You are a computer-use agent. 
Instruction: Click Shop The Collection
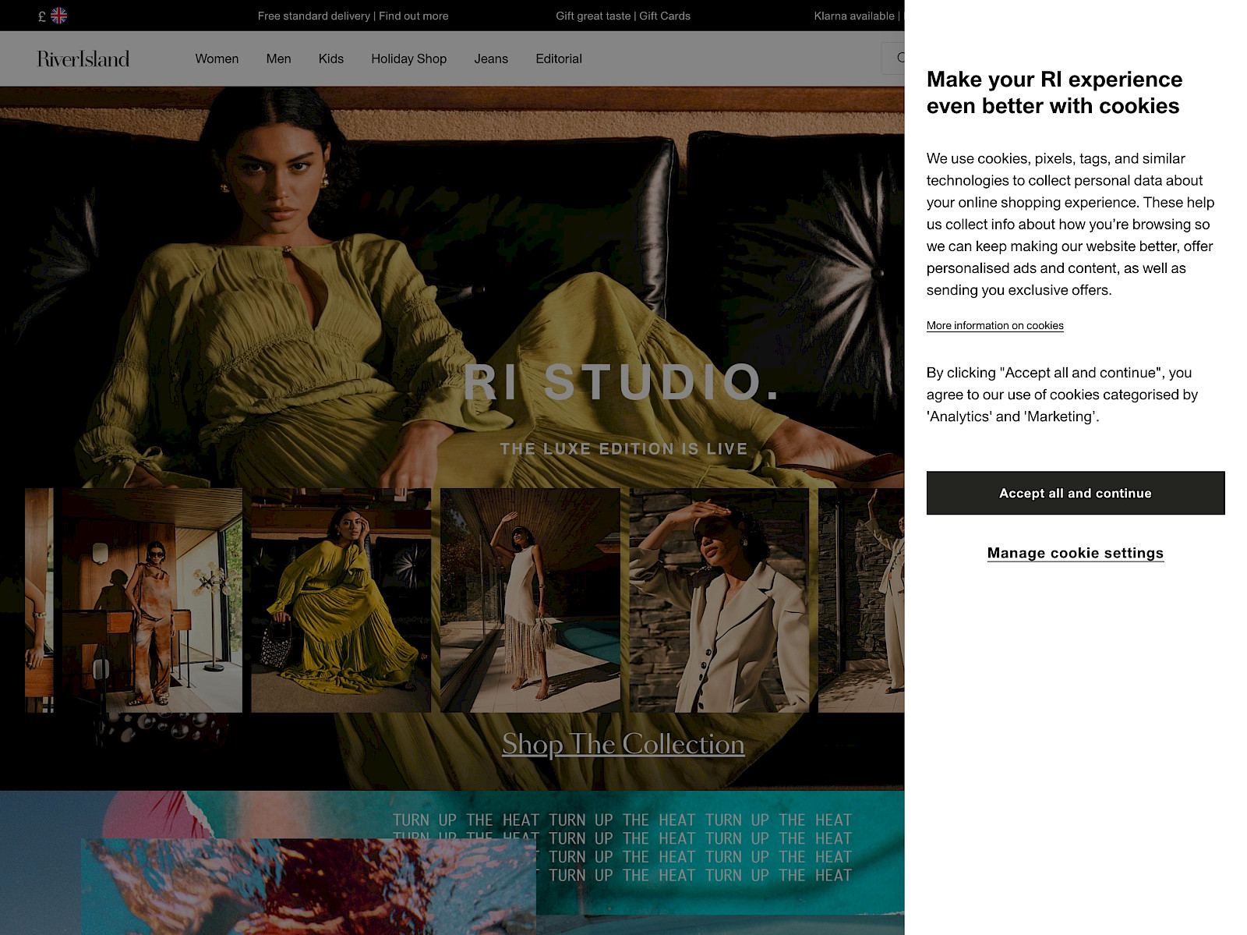[623, 745]
